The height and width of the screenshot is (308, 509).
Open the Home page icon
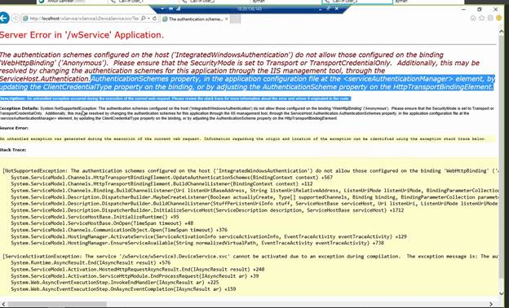tap(473, 18)
